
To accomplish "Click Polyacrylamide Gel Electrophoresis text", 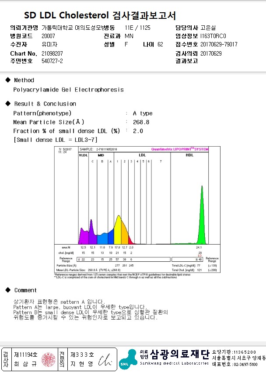I will coord(69,90).
